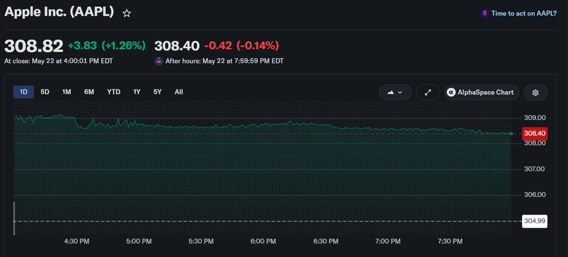Follow the Time to act on AAPL link

[x=524, y=13]
